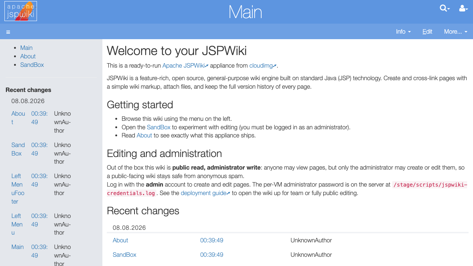Viewport: 473px width, 266px height.
Task: Click the Editing and administration heading
Action: (x=164, y=154)
